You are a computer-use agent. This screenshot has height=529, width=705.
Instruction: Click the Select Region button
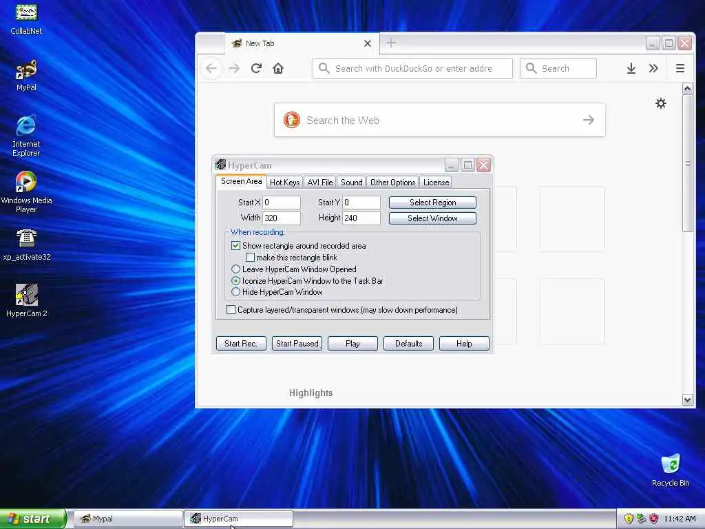[x=432, y=203]
